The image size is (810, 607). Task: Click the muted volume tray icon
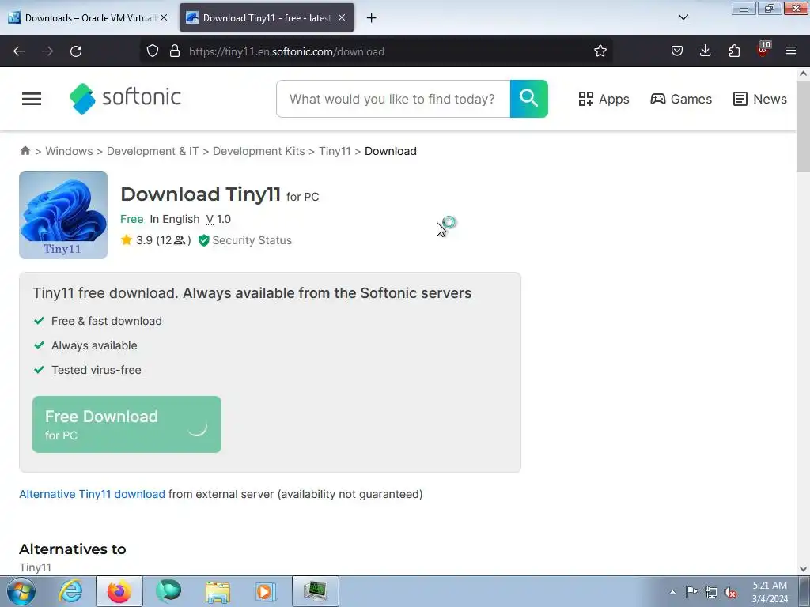pos(730,592)
